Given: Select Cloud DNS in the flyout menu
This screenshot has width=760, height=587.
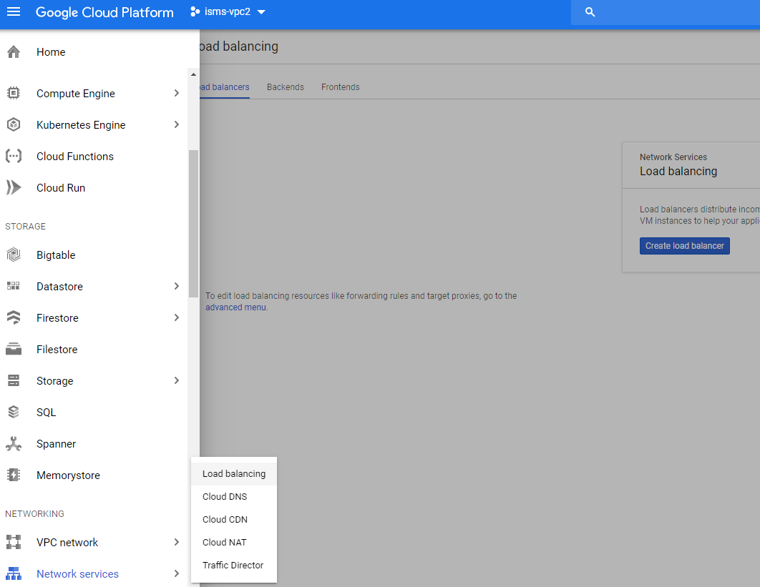Looking at the screenshot, I should pyautogui.click(x=234, y=496).
